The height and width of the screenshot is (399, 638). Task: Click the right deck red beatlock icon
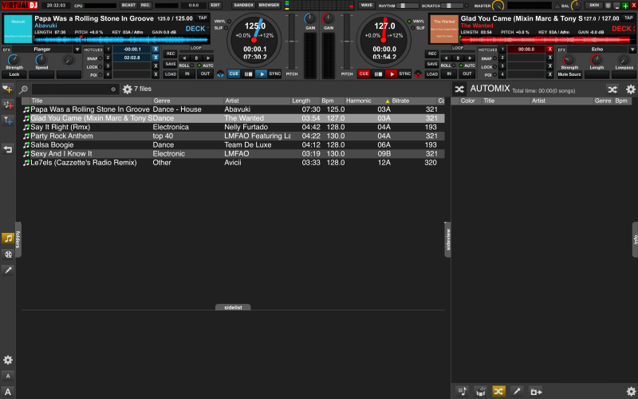(x=418, y=74)
